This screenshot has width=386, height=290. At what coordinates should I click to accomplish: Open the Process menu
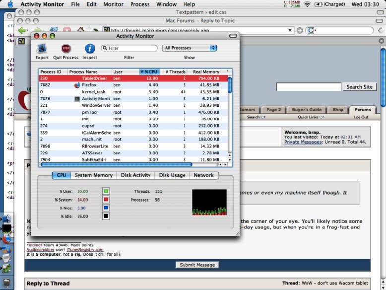click(x=140, y=4)
